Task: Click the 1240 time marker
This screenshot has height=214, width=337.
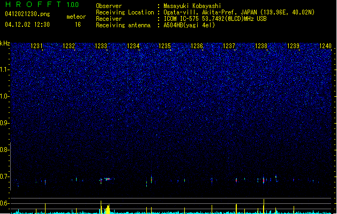Action: pos(325,46)
